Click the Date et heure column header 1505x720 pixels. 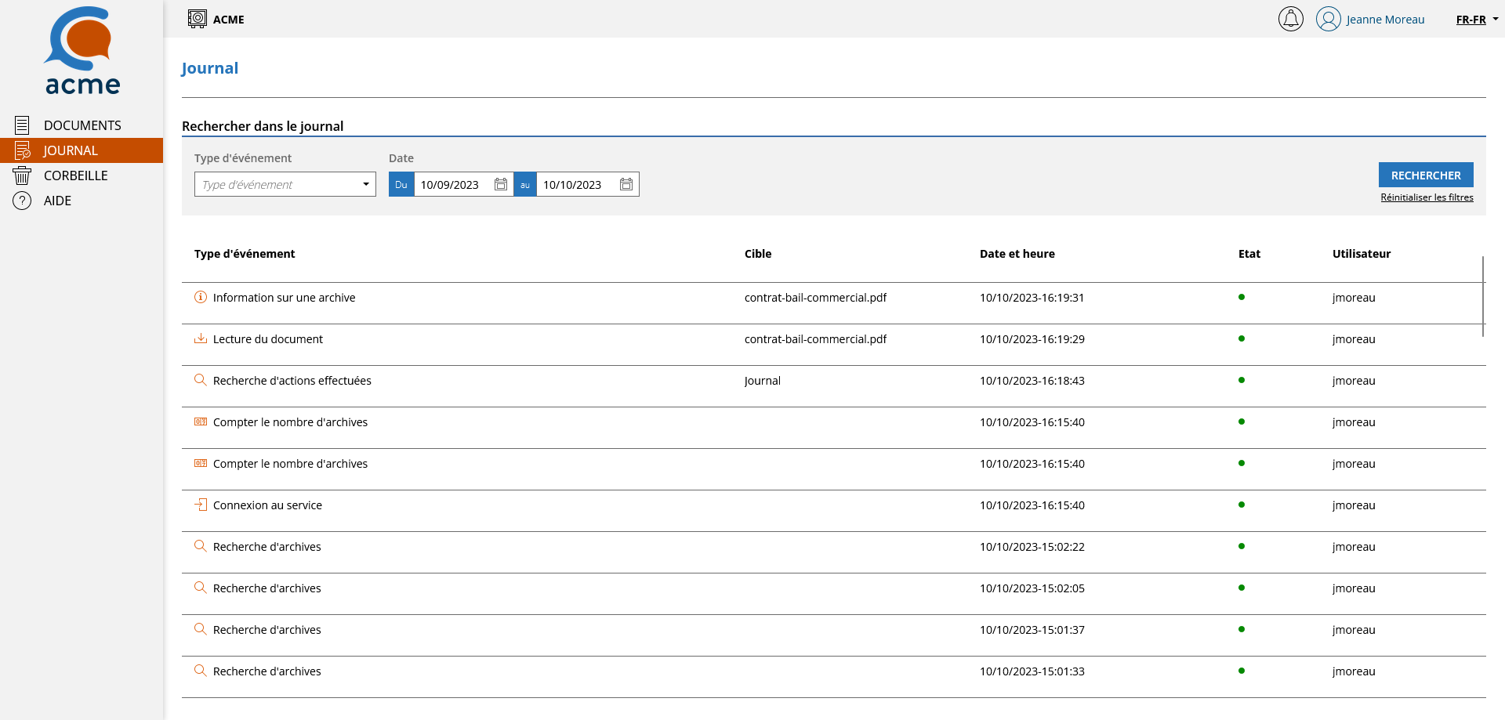tap(1017, 254)
